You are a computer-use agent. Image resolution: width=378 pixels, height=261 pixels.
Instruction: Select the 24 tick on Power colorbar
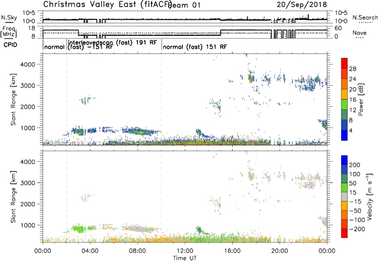click(352, 79)
